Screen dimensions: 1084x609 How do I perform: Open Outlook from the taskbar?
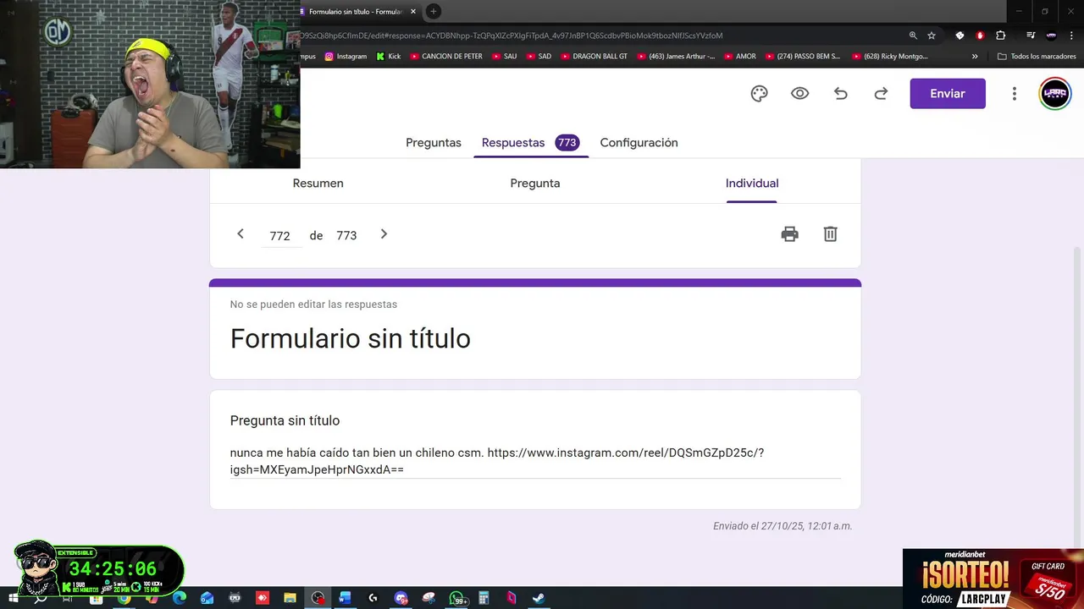pos(207,598)
